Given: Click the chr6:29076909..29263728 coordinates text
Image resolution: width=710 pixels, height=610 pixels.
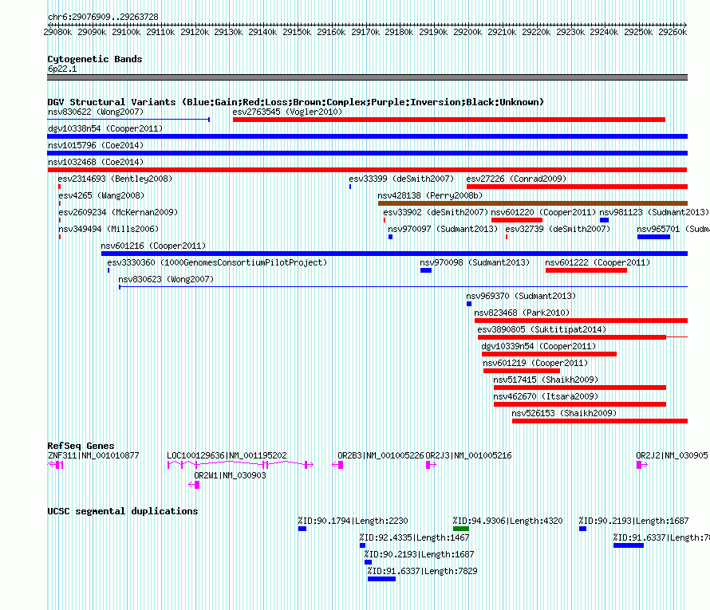Looking at the screenshot, I should [103, 17].
